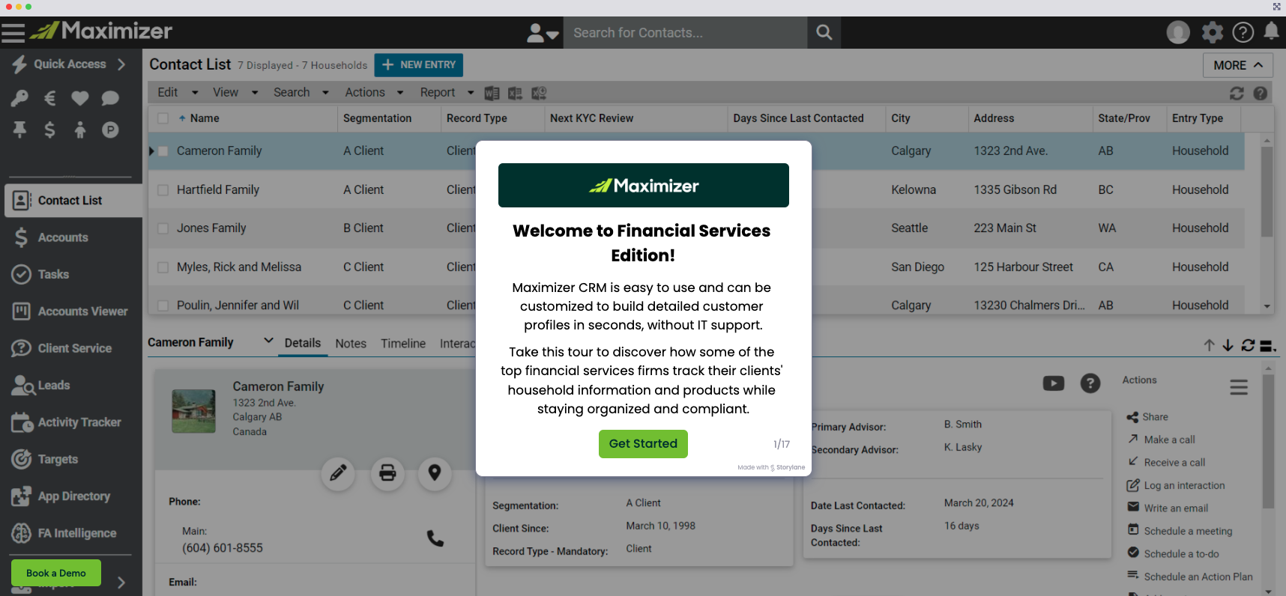Open the Actions dropdown menu

[374, 92]
